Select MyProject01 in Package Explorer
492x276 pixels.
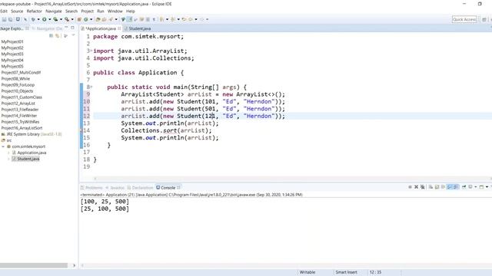coord(12,41)
